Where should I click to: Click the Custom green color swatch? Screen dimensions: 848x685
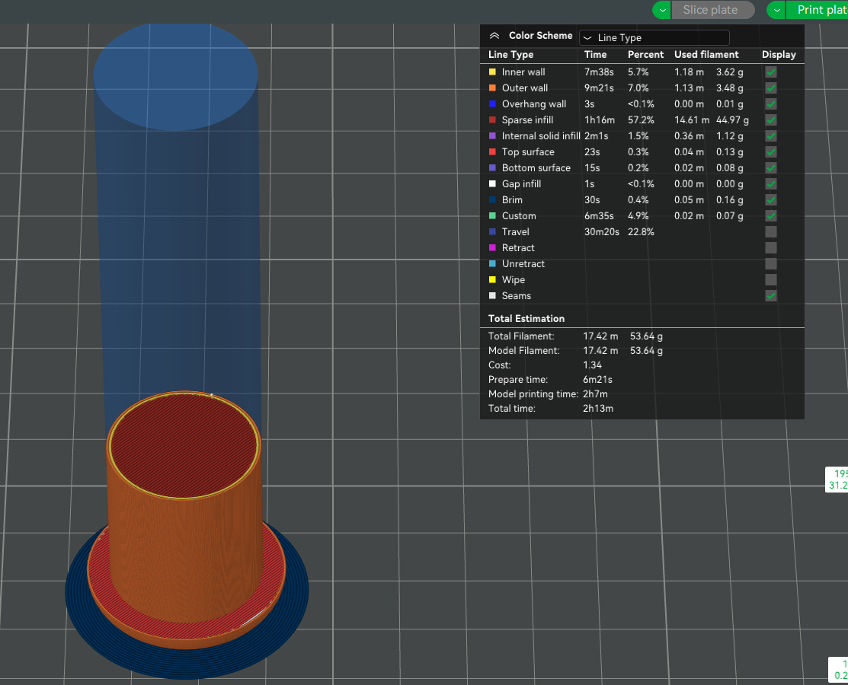tap(492, 216)
